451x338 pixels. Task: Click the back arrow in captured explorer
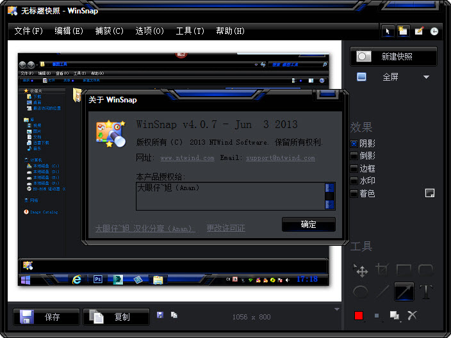click(22, 65)
